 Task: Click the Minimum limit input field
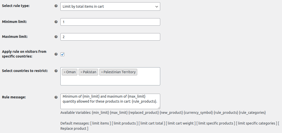tap(110, 22)
